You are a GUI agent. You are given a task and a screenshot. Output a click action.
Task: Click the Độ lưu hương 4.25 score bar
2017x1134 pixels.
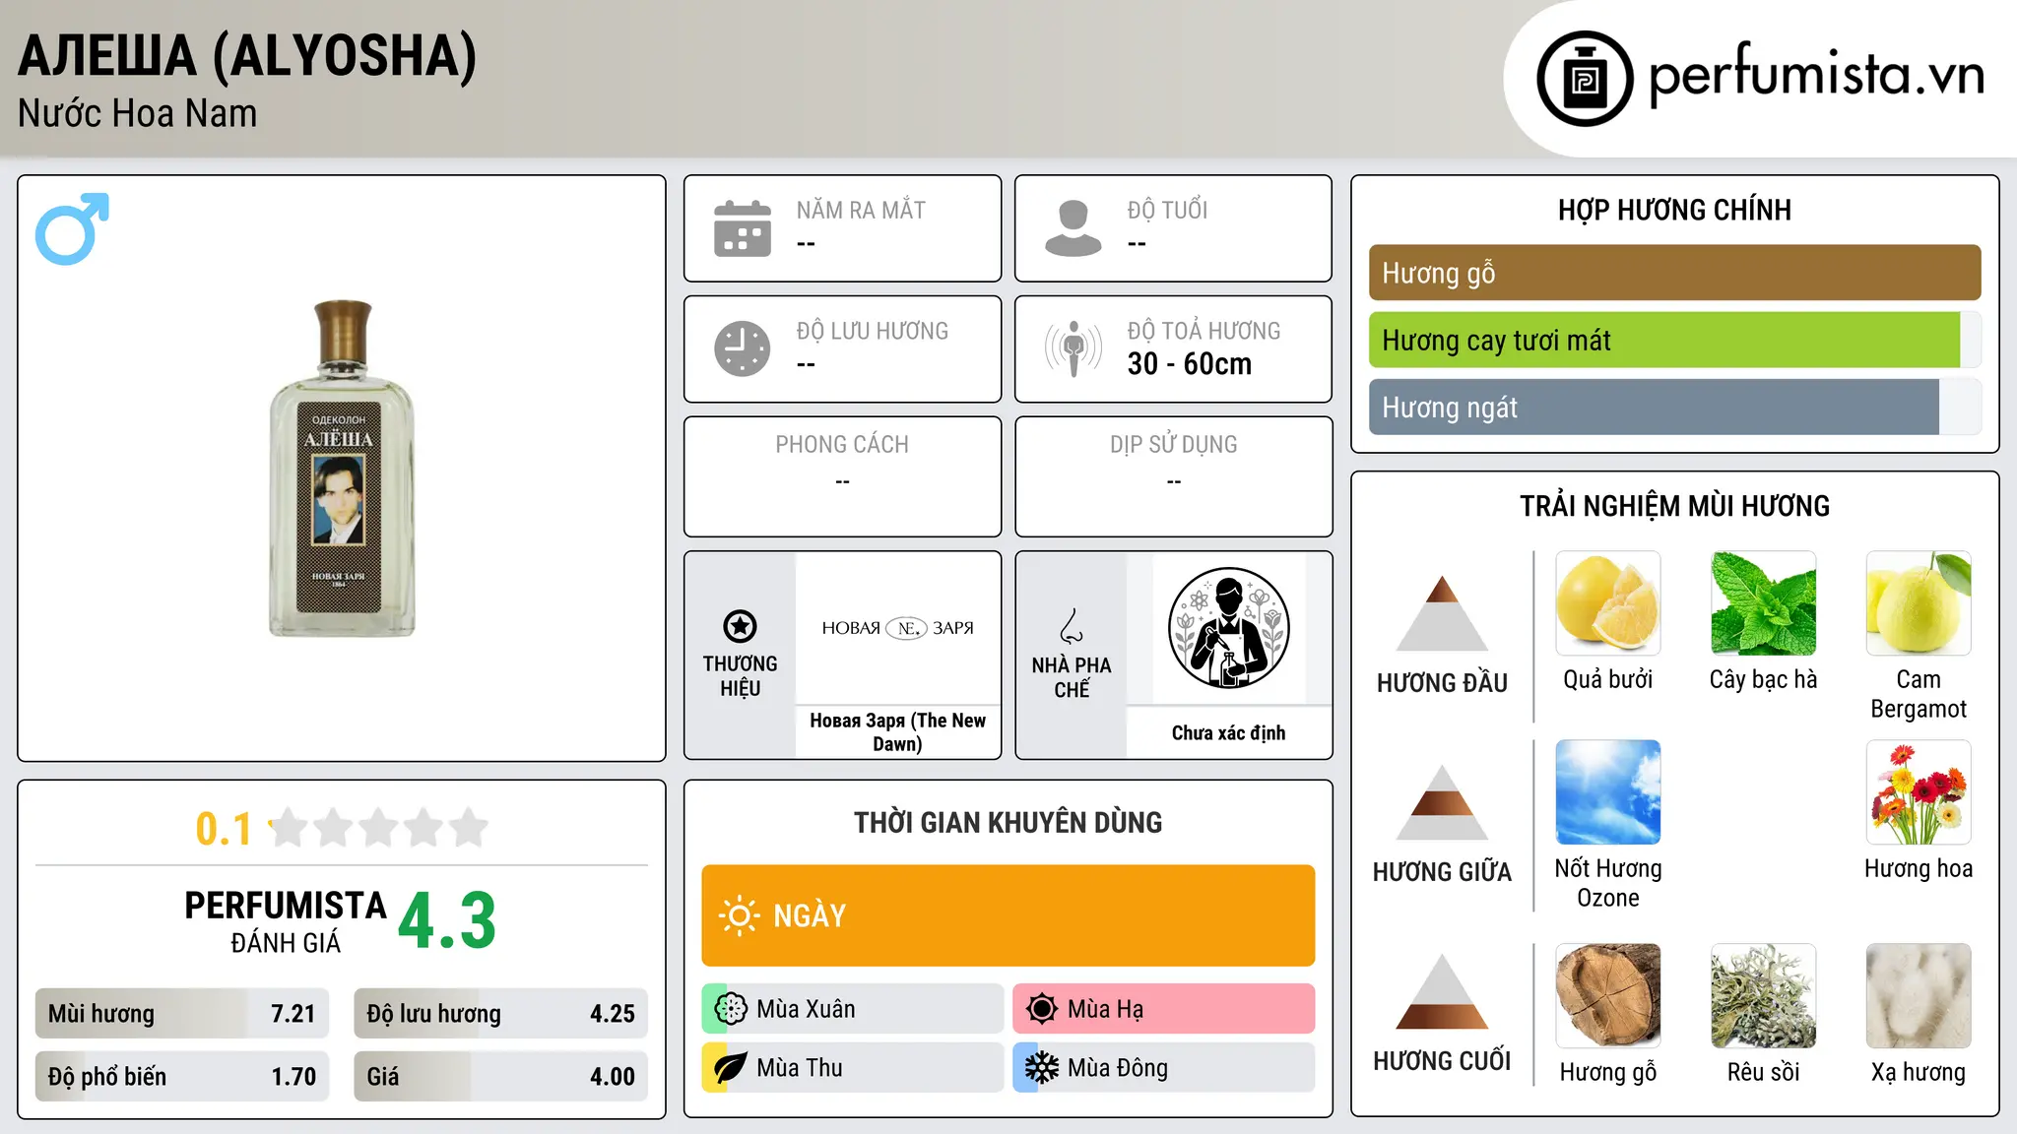coord(500,1014)
